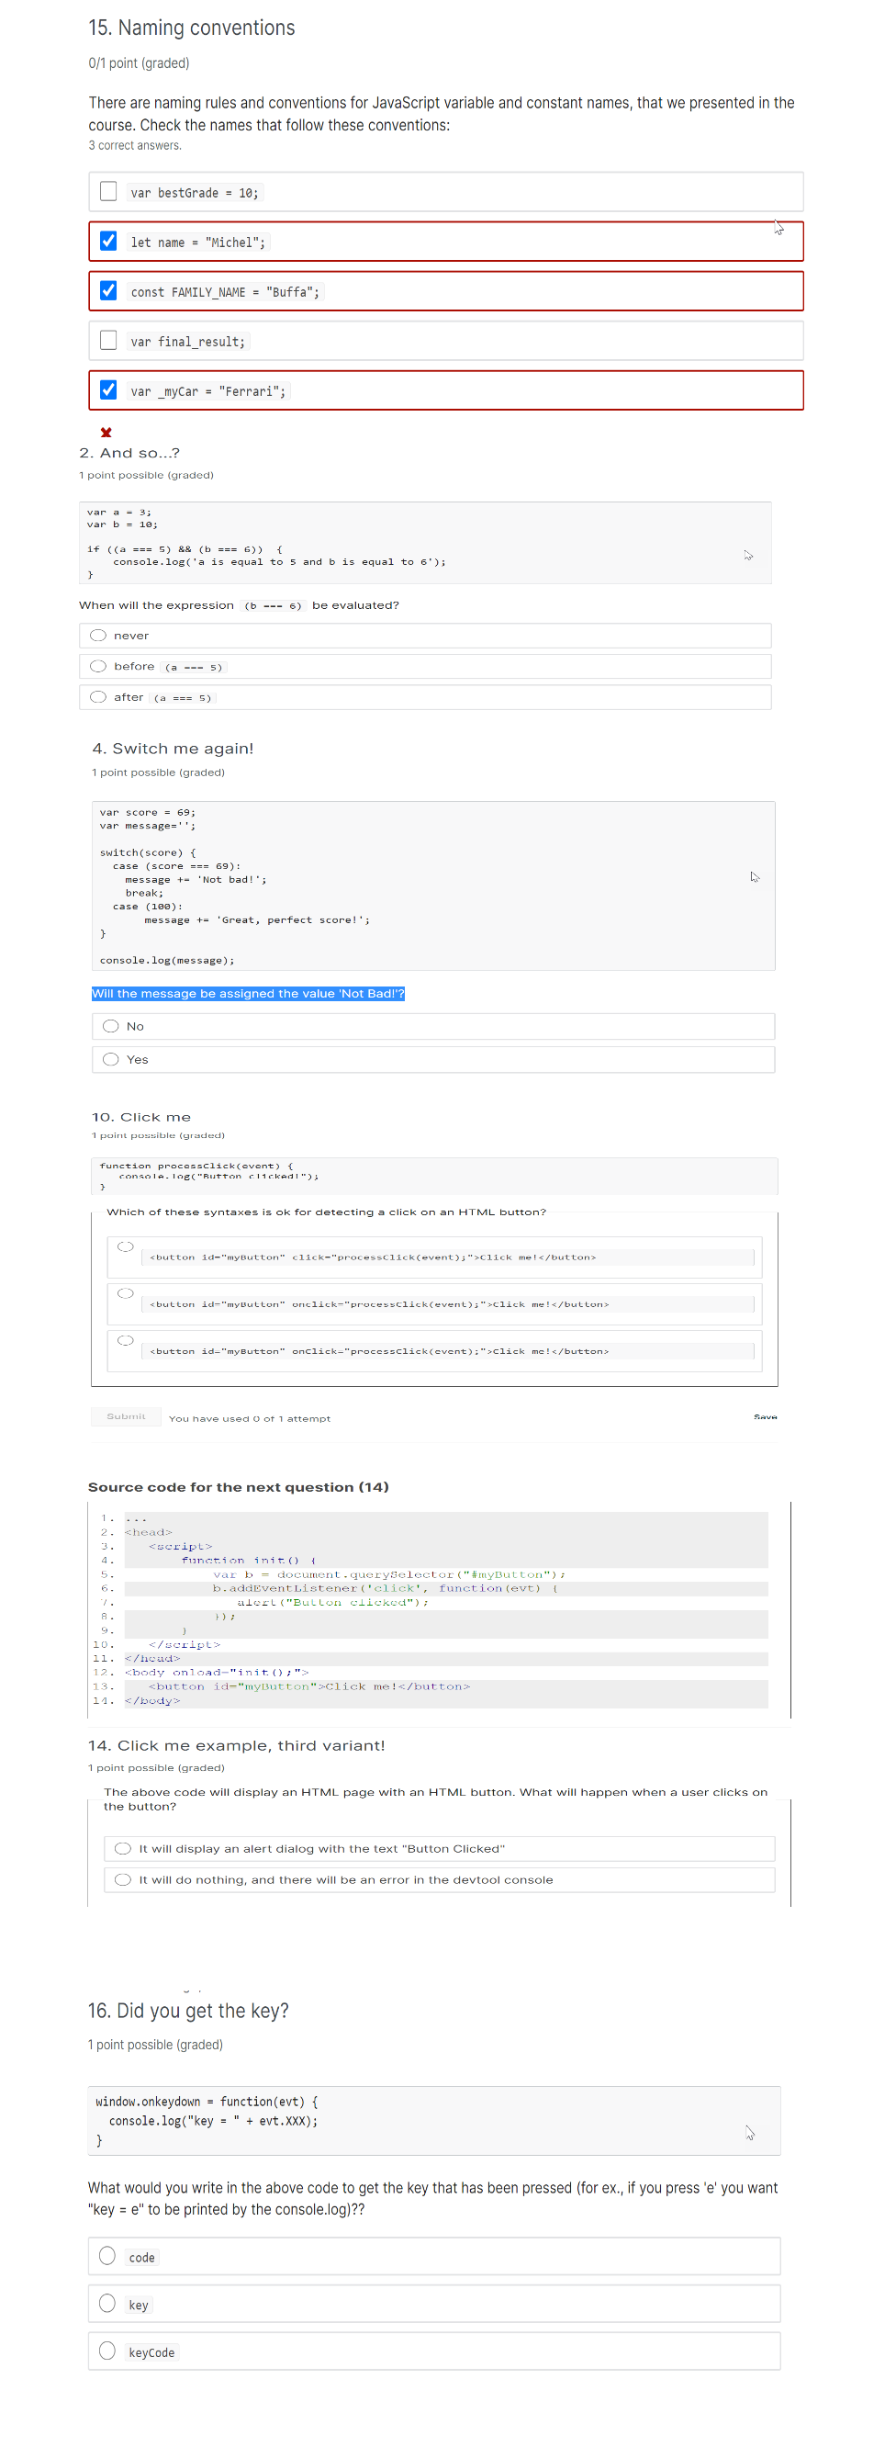Select the button with click= attribute option
896x2458 pixels.
[x=125, y=1248]
